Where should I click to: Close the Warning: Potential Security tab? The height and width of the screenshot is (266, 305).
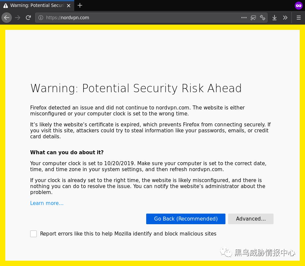[69, 6]
